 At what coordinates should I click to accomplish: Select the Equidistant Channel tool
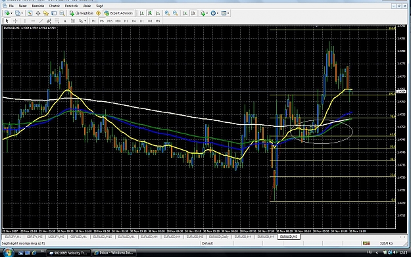49,20
